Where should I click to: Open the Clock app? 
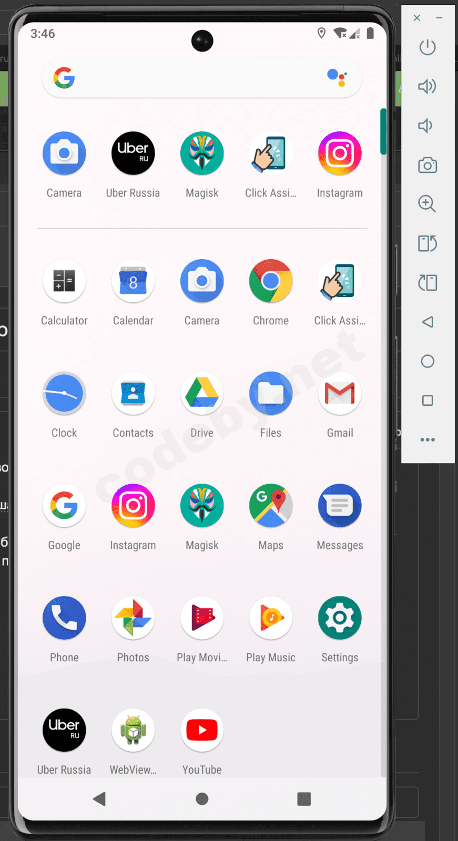click(x=64, y=393)
